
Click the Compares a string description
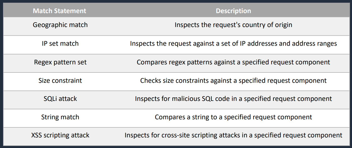pos(233,117)
